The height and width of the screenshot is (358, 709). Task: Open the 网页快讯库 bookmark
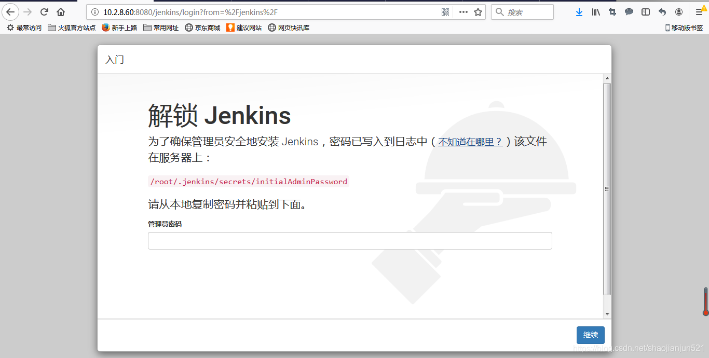tap(289, 27)
